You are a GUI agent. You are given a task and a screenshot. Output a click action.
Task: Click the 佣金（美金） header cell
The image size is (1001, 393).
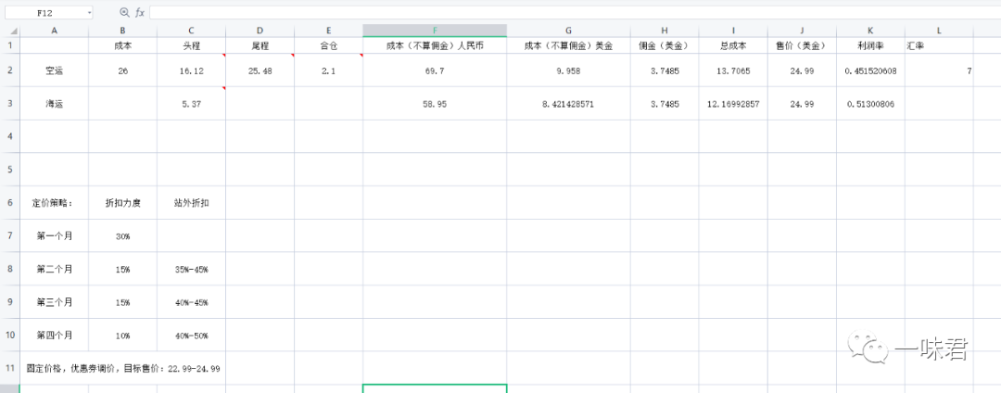pyautogui.click(x=665, y=45)
